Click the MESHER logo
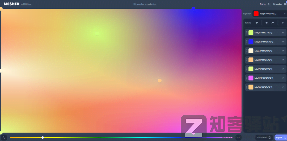This screenshot has height=141, width=287. (11, 4)
